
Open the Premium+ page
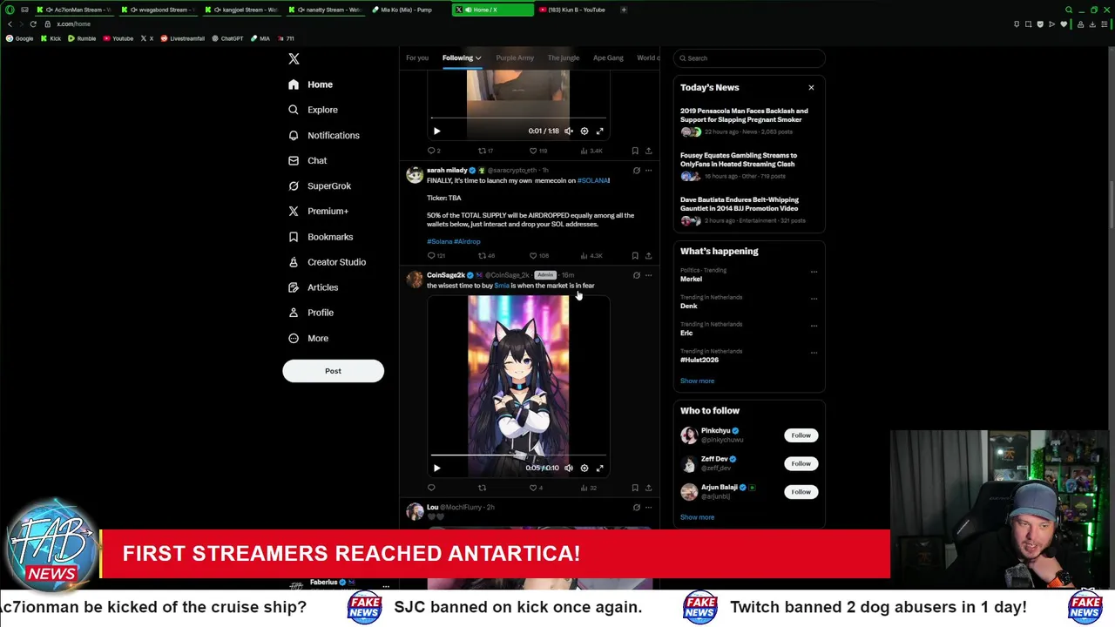(x=318, y=211)
